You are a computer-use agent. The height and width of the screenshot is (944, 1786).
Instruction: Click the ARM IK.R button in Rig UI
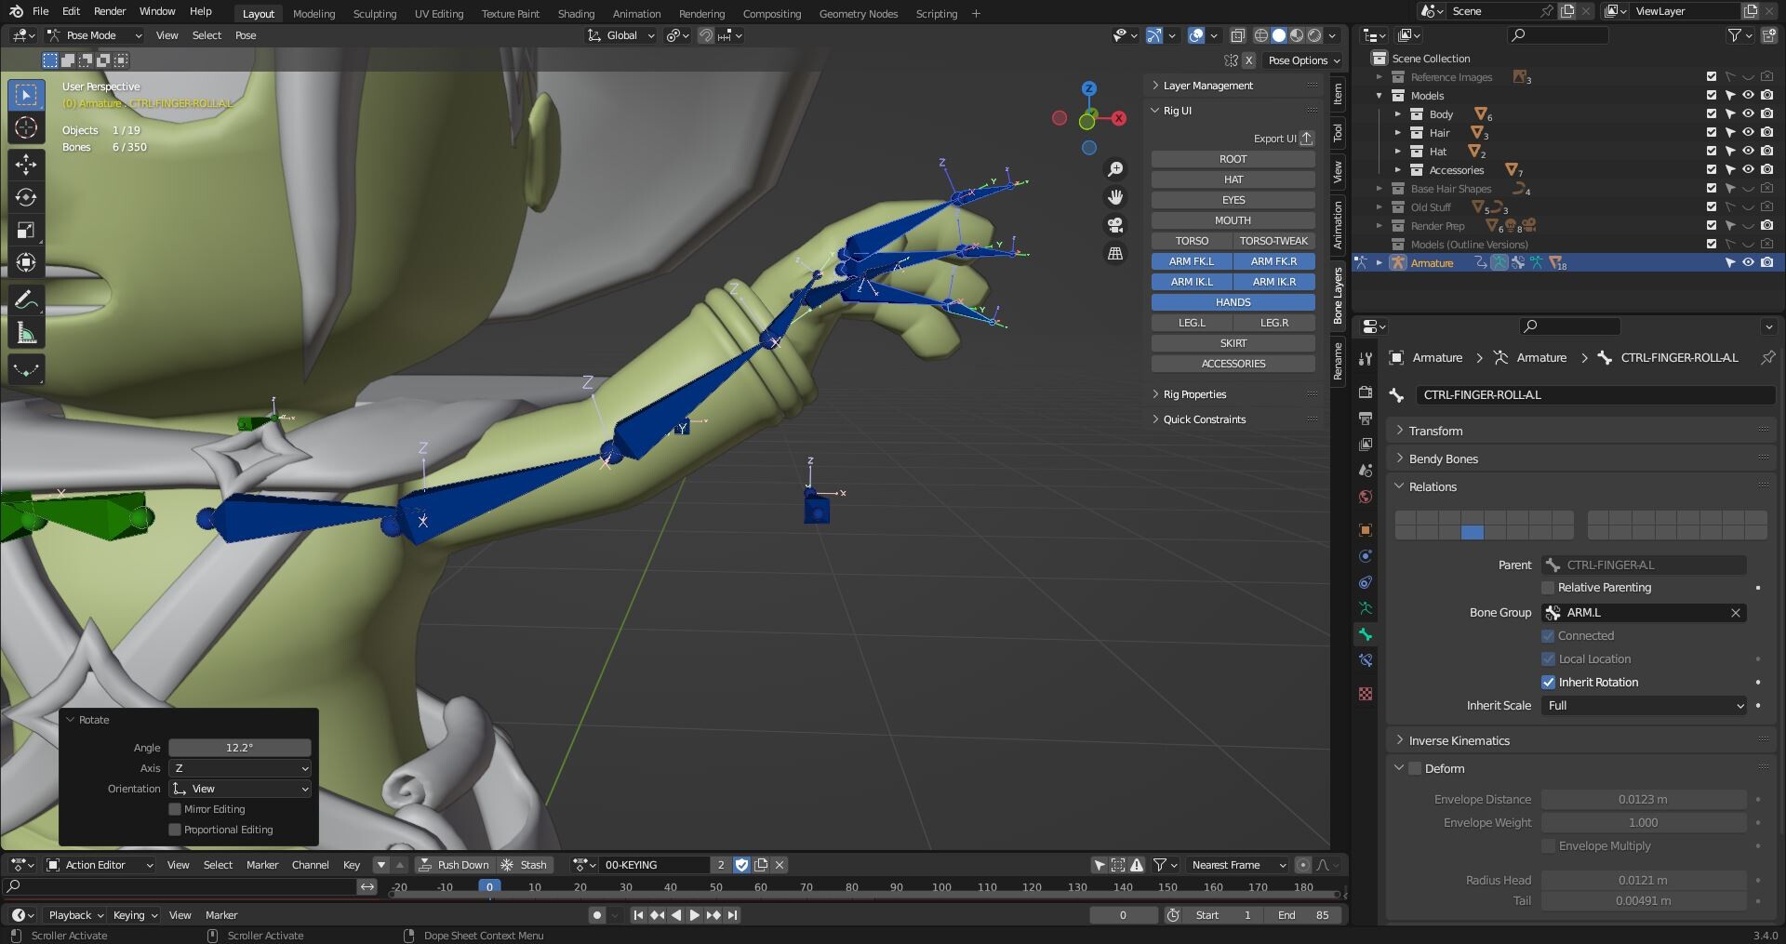pyautogui.click(x=1273, y=281)
